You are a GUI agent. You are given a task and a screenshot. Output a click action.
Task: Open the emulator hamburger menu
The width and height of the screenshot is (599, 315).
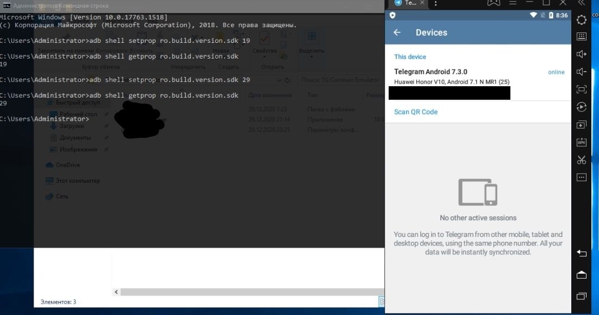pyautogui.click(x=513, y=3)
